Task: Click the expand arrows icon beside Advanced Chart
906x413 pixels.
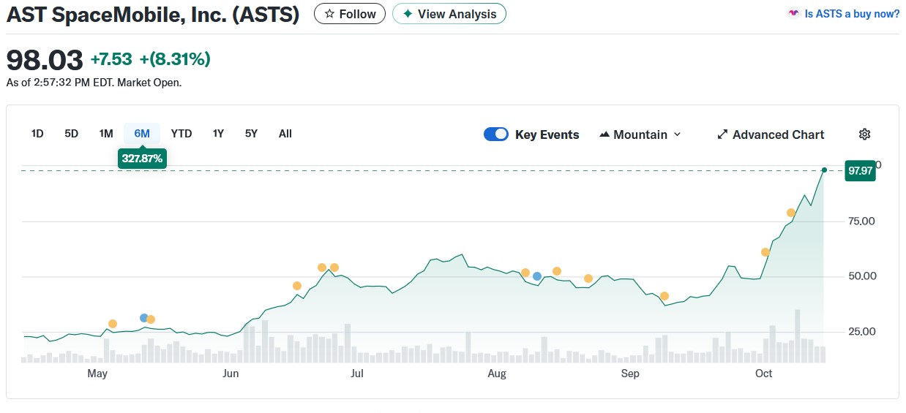Action: [722, 134]
